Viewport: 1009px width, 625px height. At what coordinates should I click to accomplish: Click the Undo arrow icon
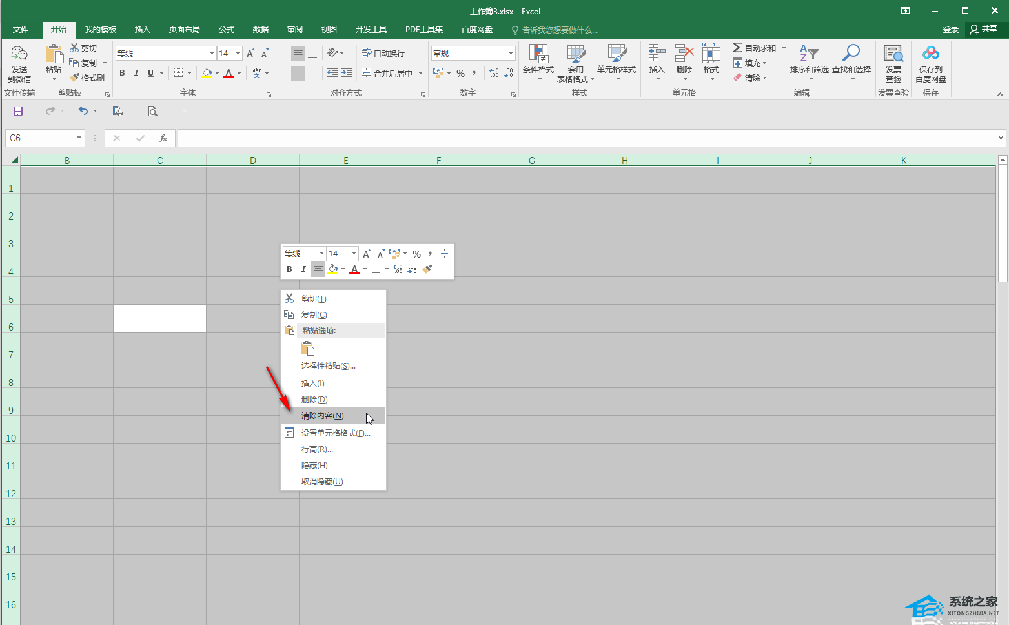[x=83, y=111]
